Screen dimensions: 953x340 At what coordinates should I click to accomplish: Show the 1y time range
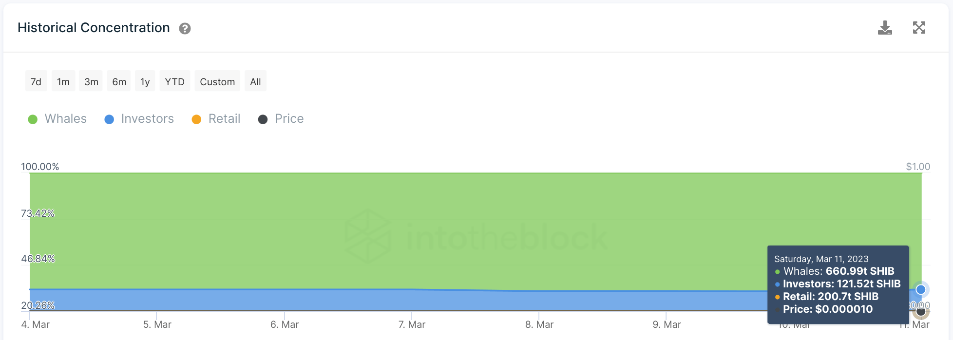(145, 82)
